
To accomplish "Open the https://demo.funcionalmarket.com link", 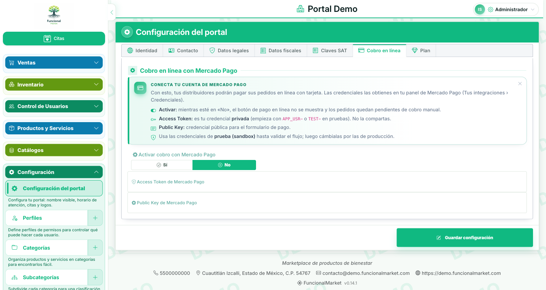I will pyautogui.click(x=461, y=273).
